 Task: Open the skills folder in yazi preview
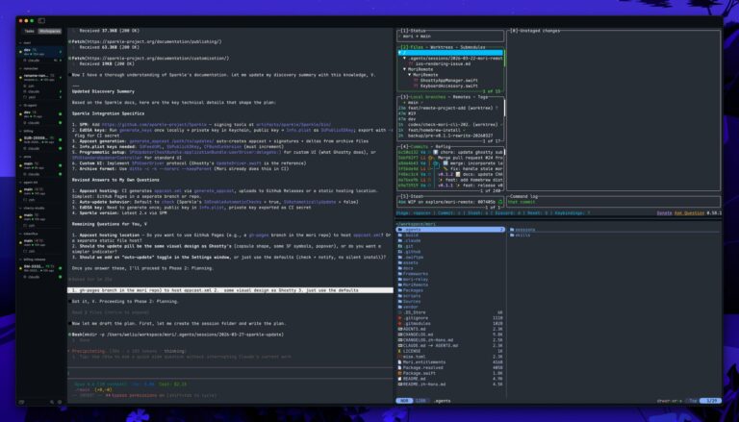[521, 235]
